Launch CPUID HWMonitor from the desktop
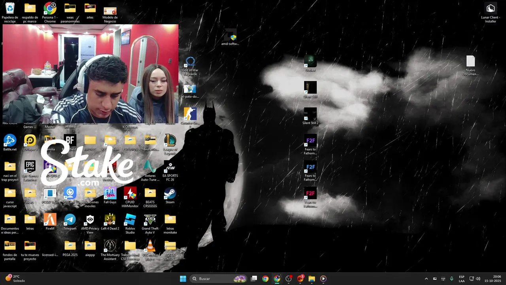Viewport: 506px width, 285px height. point(130,197)
